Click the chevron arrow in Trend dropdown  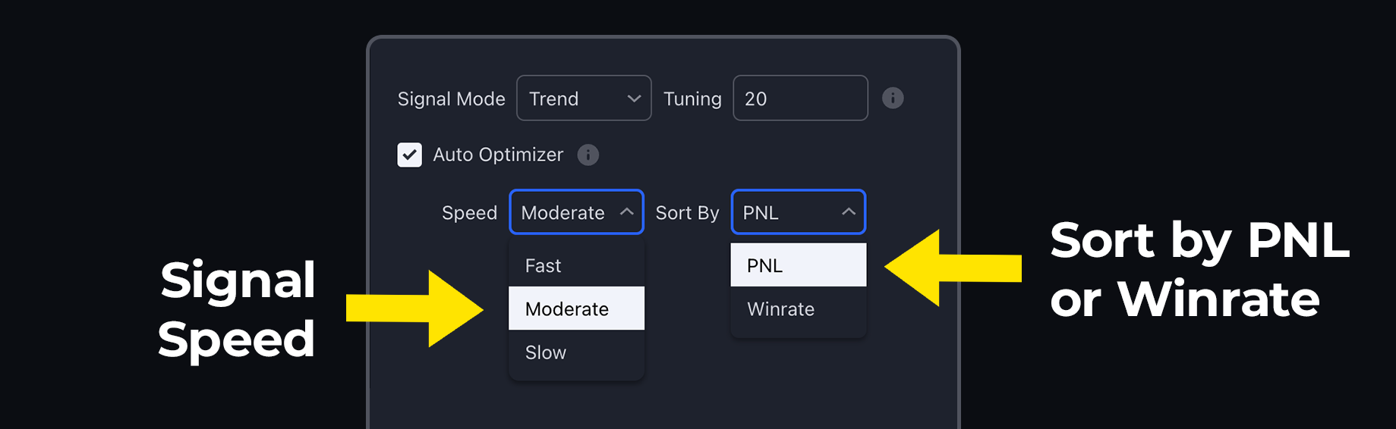(x=634, y=99)
